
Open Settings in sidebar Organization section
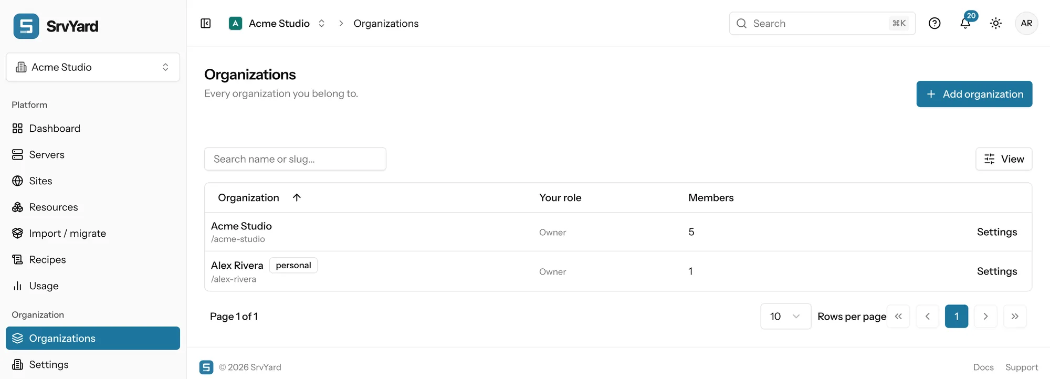pyautogui.click(x=93, y=364)
